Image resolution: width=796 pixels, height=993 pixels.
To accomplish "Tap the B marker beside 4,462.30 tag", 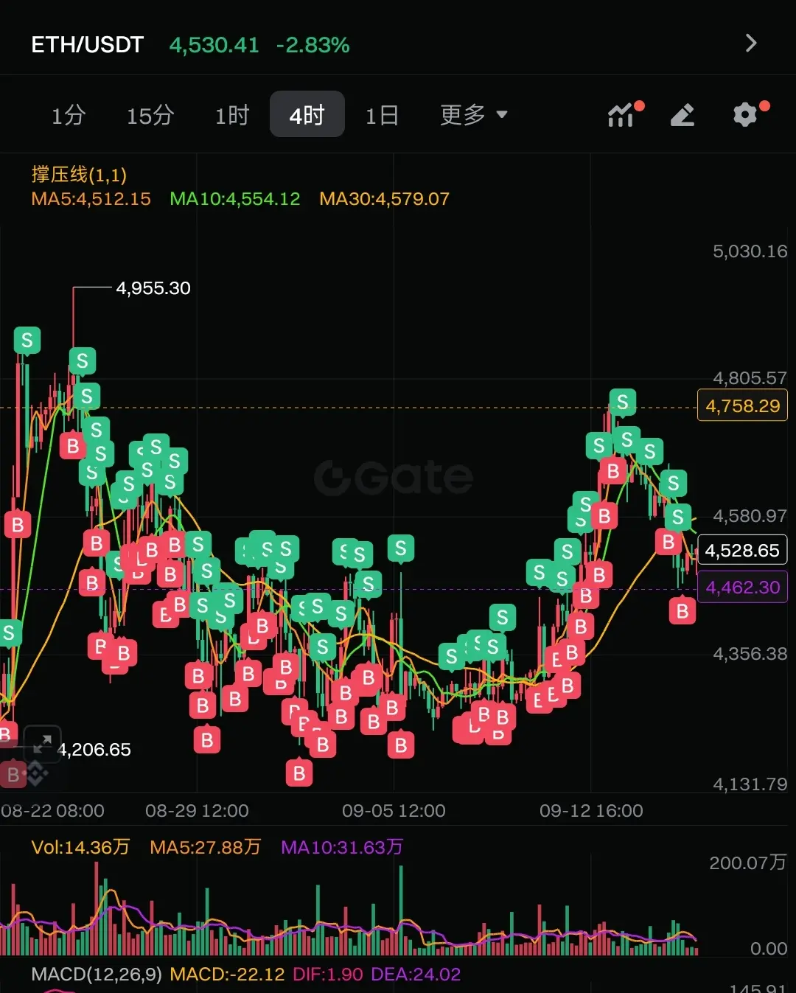I will coord(682,611).
